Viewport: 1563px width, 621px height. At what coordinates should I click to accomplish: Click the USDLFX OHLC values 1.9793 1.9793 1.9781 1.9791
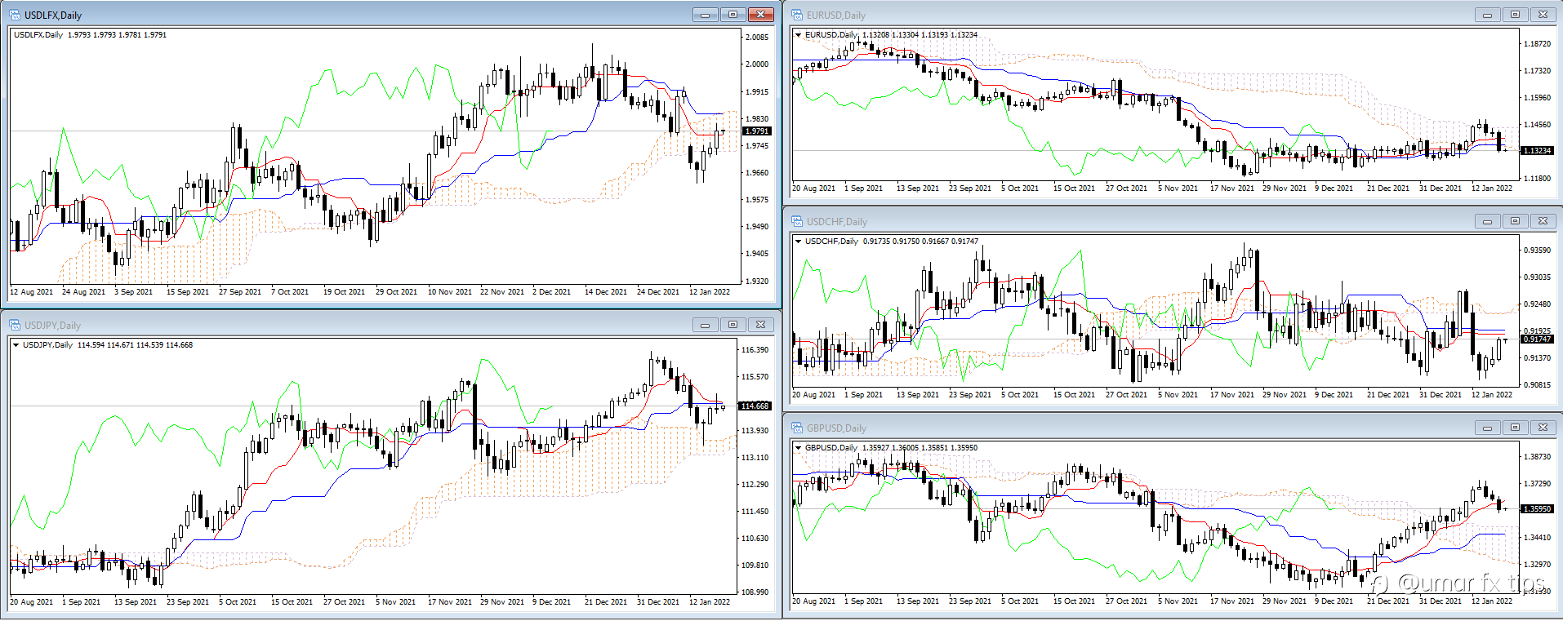(118, 35)
